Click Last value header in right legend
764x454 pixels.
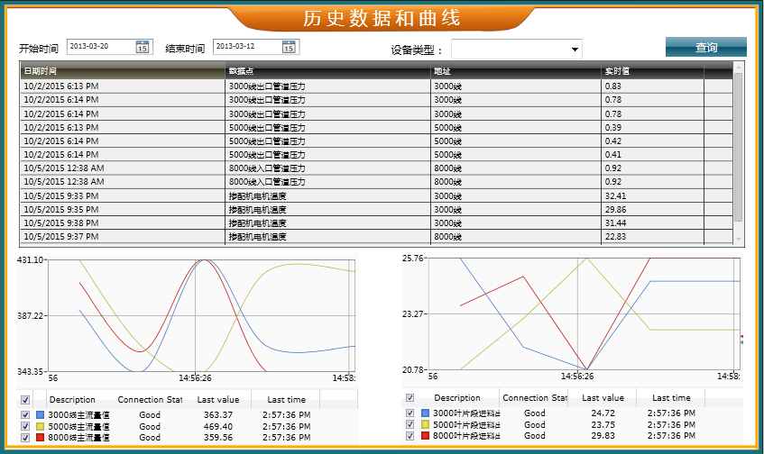[x=602, y=397]
